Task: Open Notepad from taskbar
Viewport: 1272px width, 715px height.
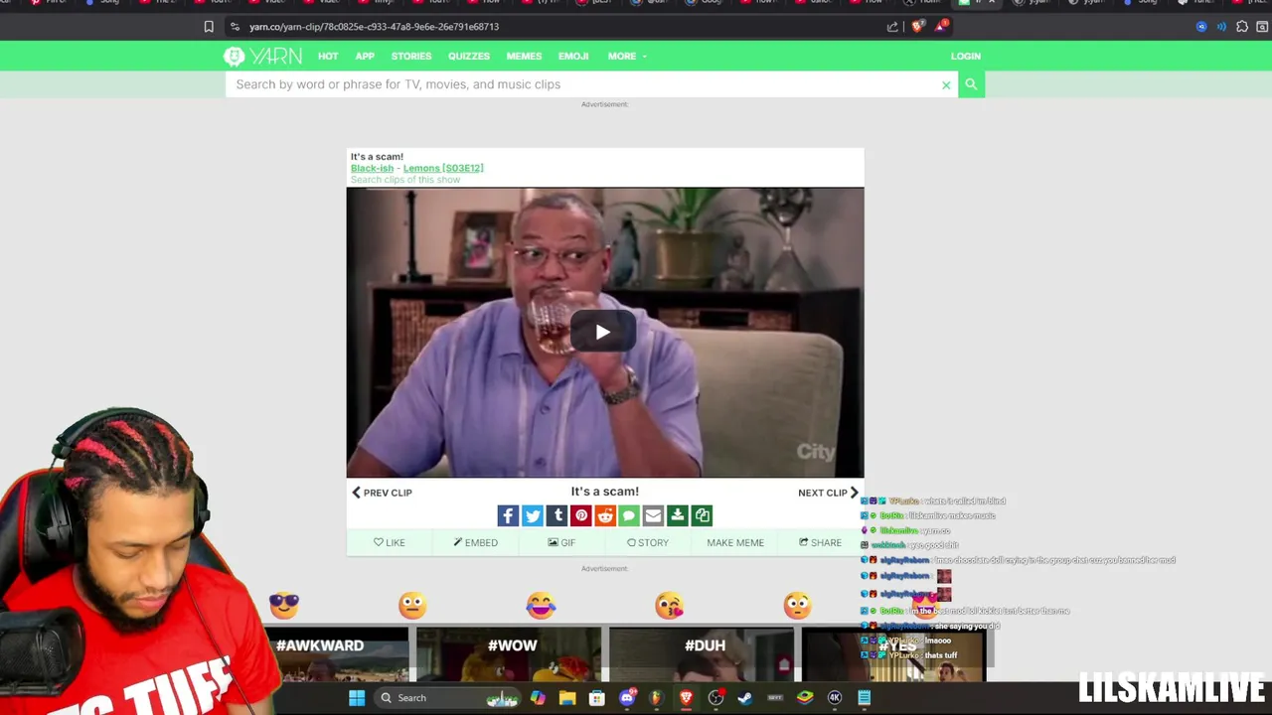Action: point(865,698)
